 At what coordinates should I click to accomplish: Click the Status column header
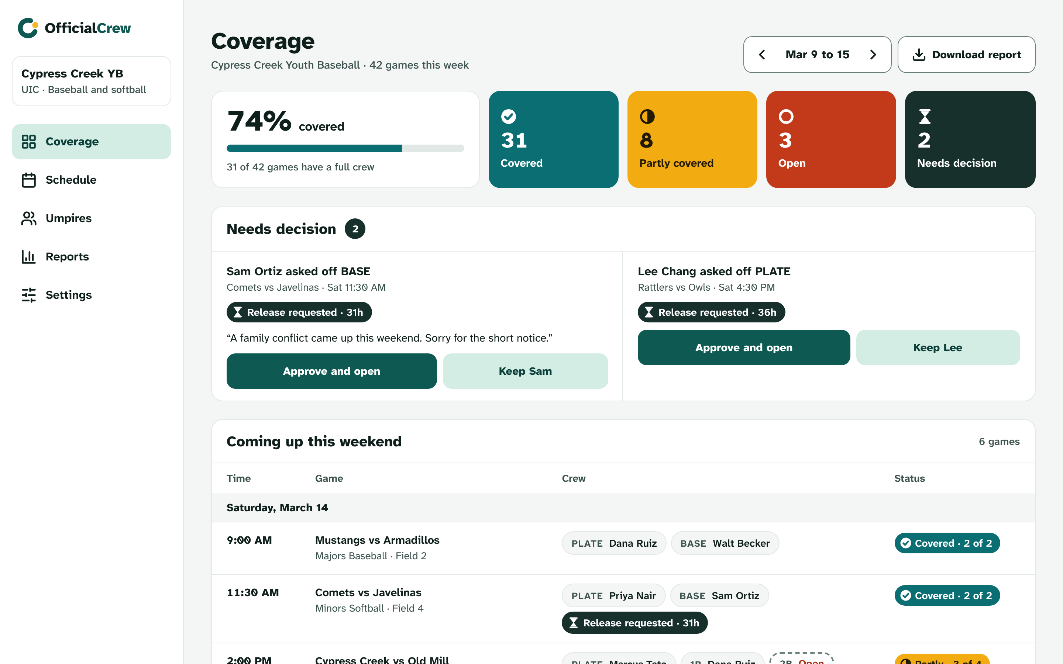coord(909,478)
